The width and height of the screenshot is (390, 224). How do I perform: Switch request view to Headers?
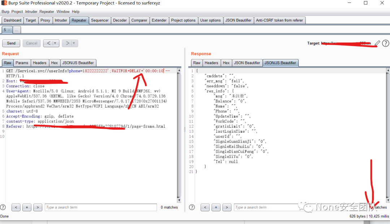click(40, 63)
